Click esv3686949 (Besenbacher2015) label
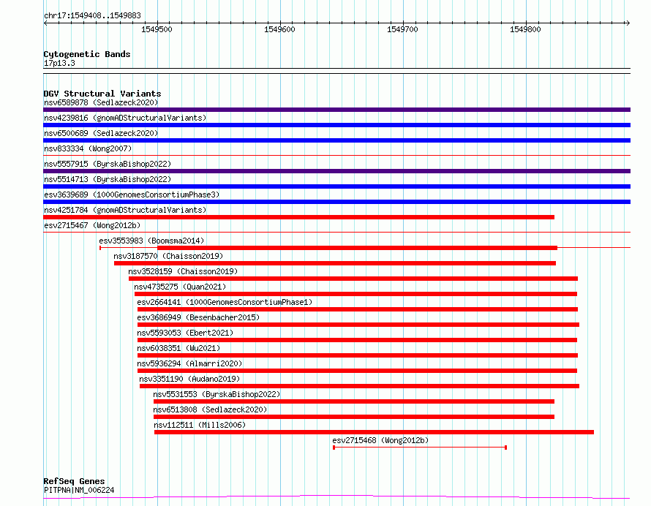 [x=198, y=317]
